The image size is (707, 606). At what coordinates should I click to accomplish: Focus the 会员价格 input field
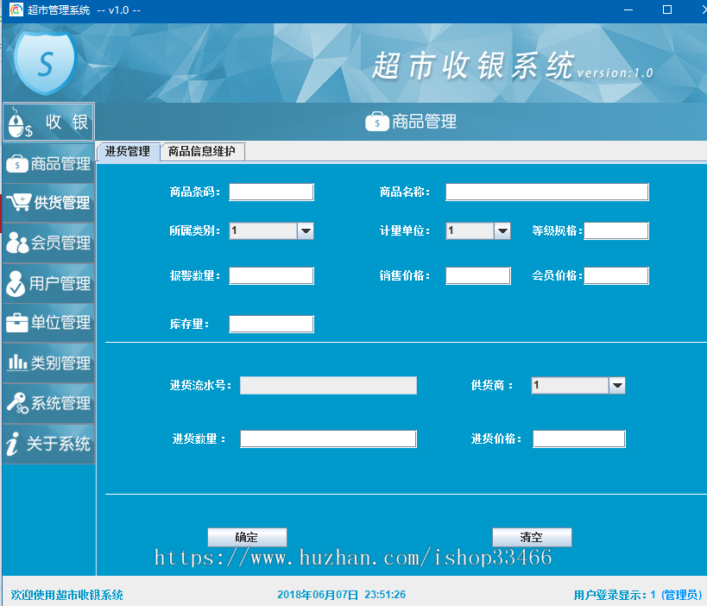616,276
